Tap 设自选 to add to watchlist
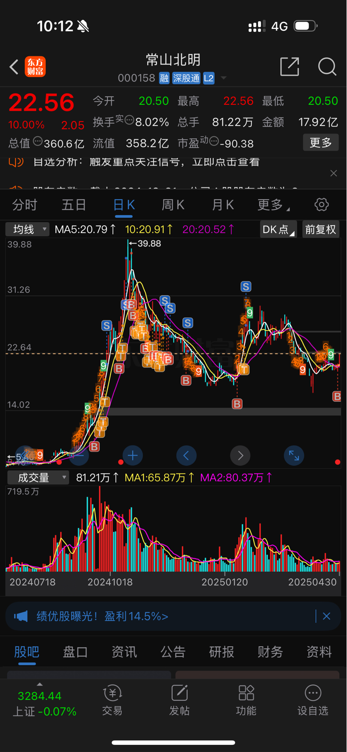Viewport: 347px width, 752px height. click(x=313, y=701)
